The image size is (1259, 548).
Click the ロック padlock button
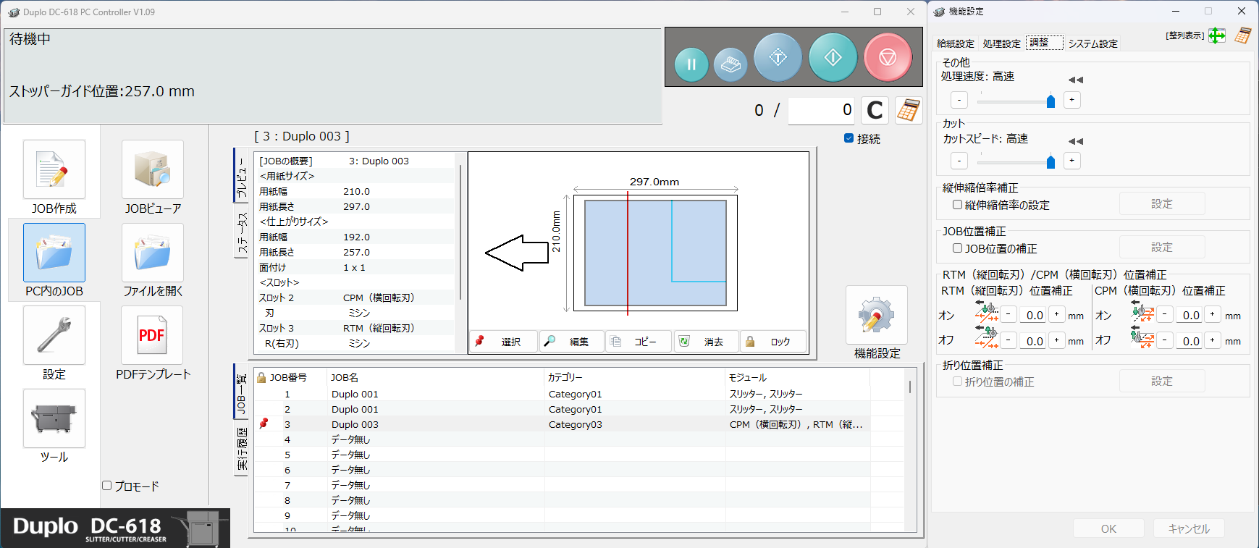tap(773, 342)
